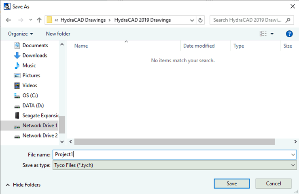Open the Organize menu
The width and height of the screenshot is (299, 194).
(20, 34)
